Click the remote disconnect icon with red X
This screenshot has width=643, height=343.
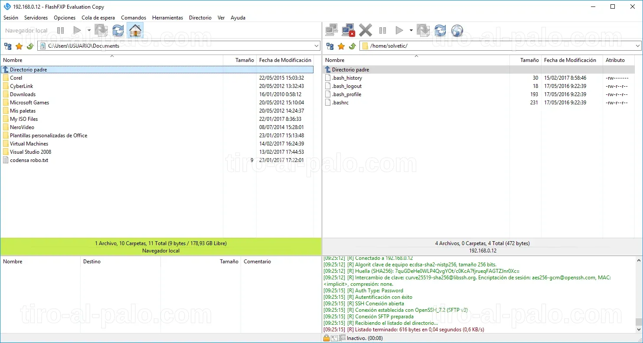(x=349, y=30)
